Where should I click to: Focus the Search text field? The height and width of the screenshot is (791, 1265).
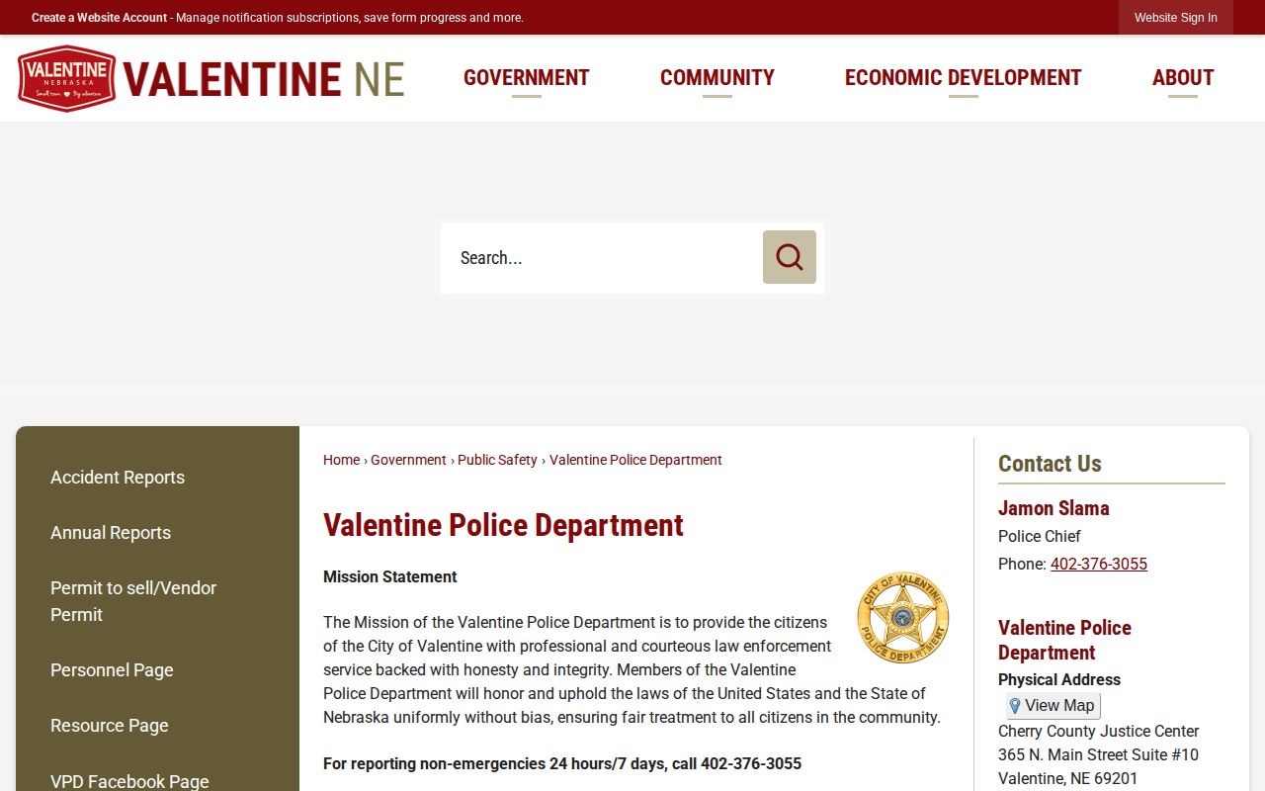602,258
